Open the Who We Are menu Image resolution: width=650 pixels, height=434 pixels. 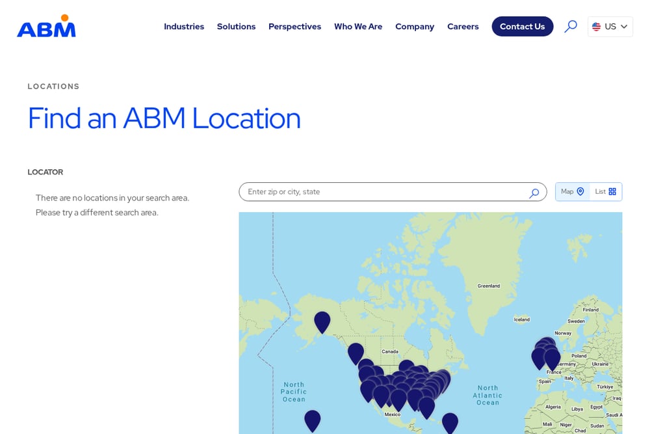pos(358,27)
